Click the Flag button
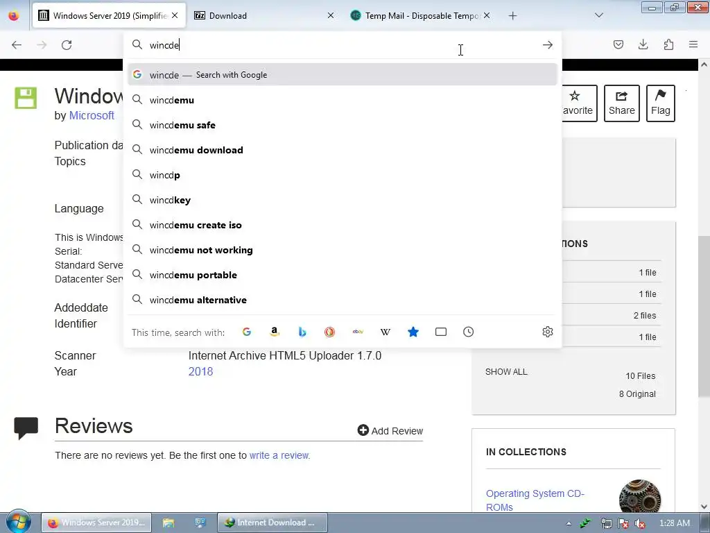710x533 pixels. pos(661,103)
